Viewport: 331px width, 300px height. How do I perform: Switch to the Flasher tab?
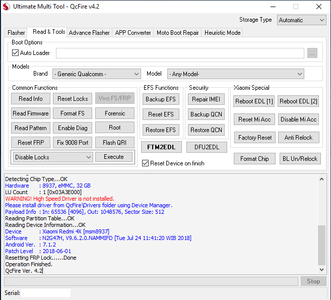[x=16, y=33]
